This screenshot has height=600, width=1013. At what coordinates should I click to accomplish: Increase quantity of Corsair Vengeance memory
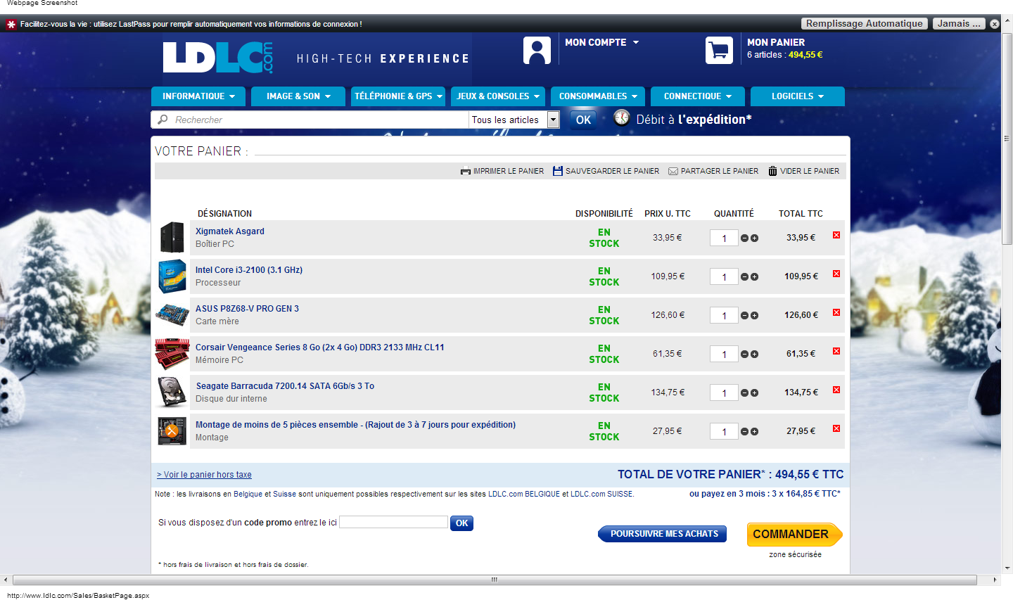[x=754, y=355]
